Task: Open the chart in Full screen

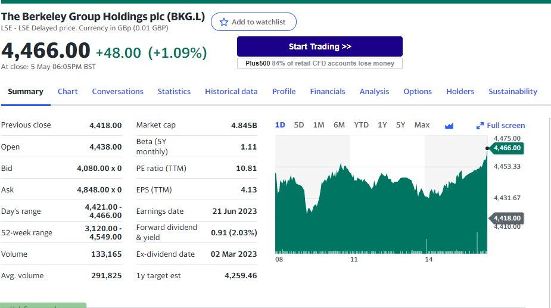Action: pyautogui.click(x=500, y=126)
